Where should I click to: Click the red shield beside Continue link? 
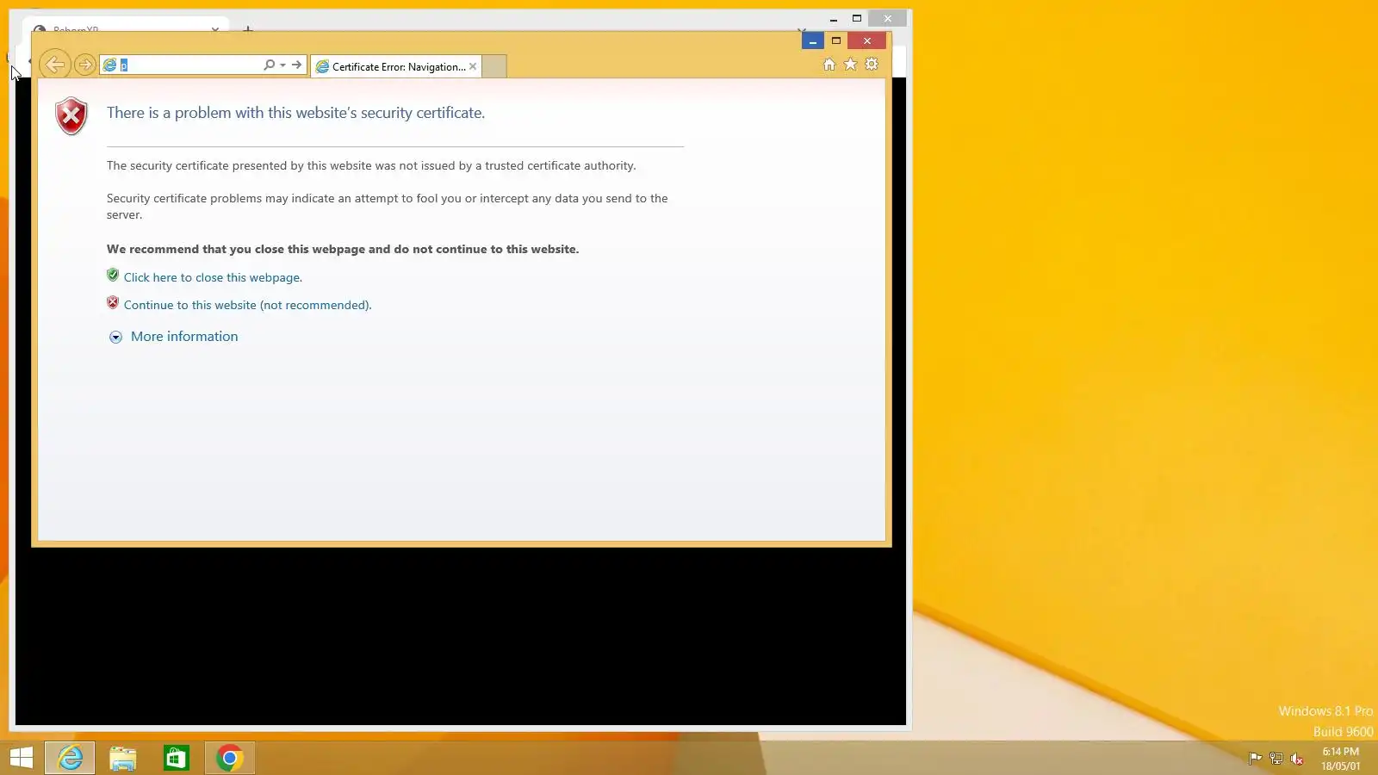coord(113,303)
